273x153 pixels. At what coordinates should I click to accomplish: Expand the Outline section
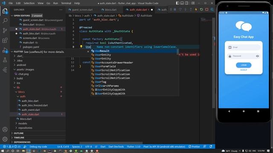[x=19, y=133]
